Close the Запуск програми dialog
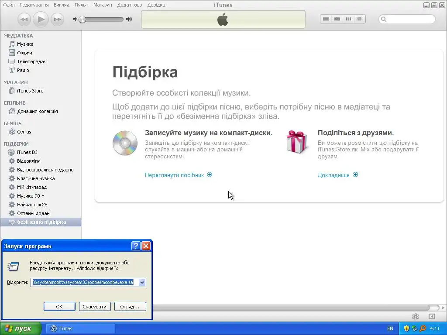This screenshot has width=447, height=335. pos(146,246)
